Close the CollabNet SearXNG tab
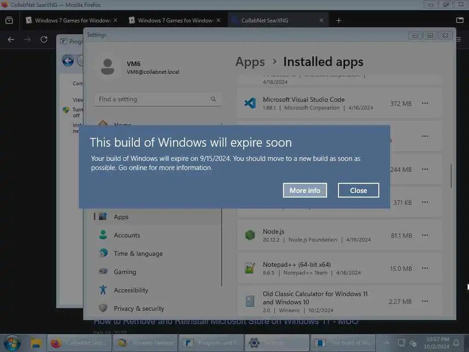The width and height of the screenshot is (469, 352). tap(322, 20)
